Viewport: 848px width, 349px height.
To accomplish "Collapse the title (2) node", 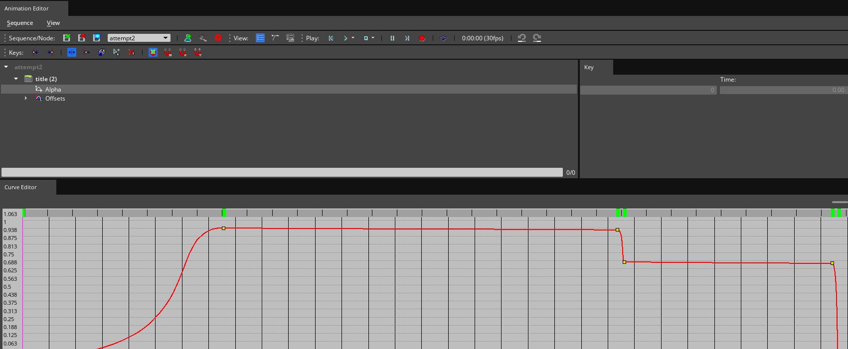I will coord(16,79).
